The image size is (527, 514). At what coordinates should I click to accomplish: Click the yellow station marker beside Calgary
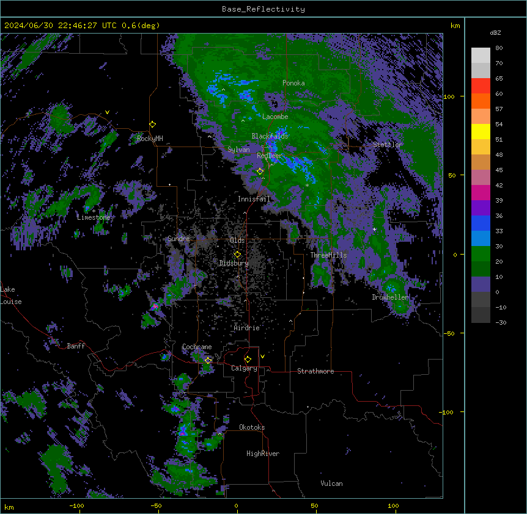(248, 360)
